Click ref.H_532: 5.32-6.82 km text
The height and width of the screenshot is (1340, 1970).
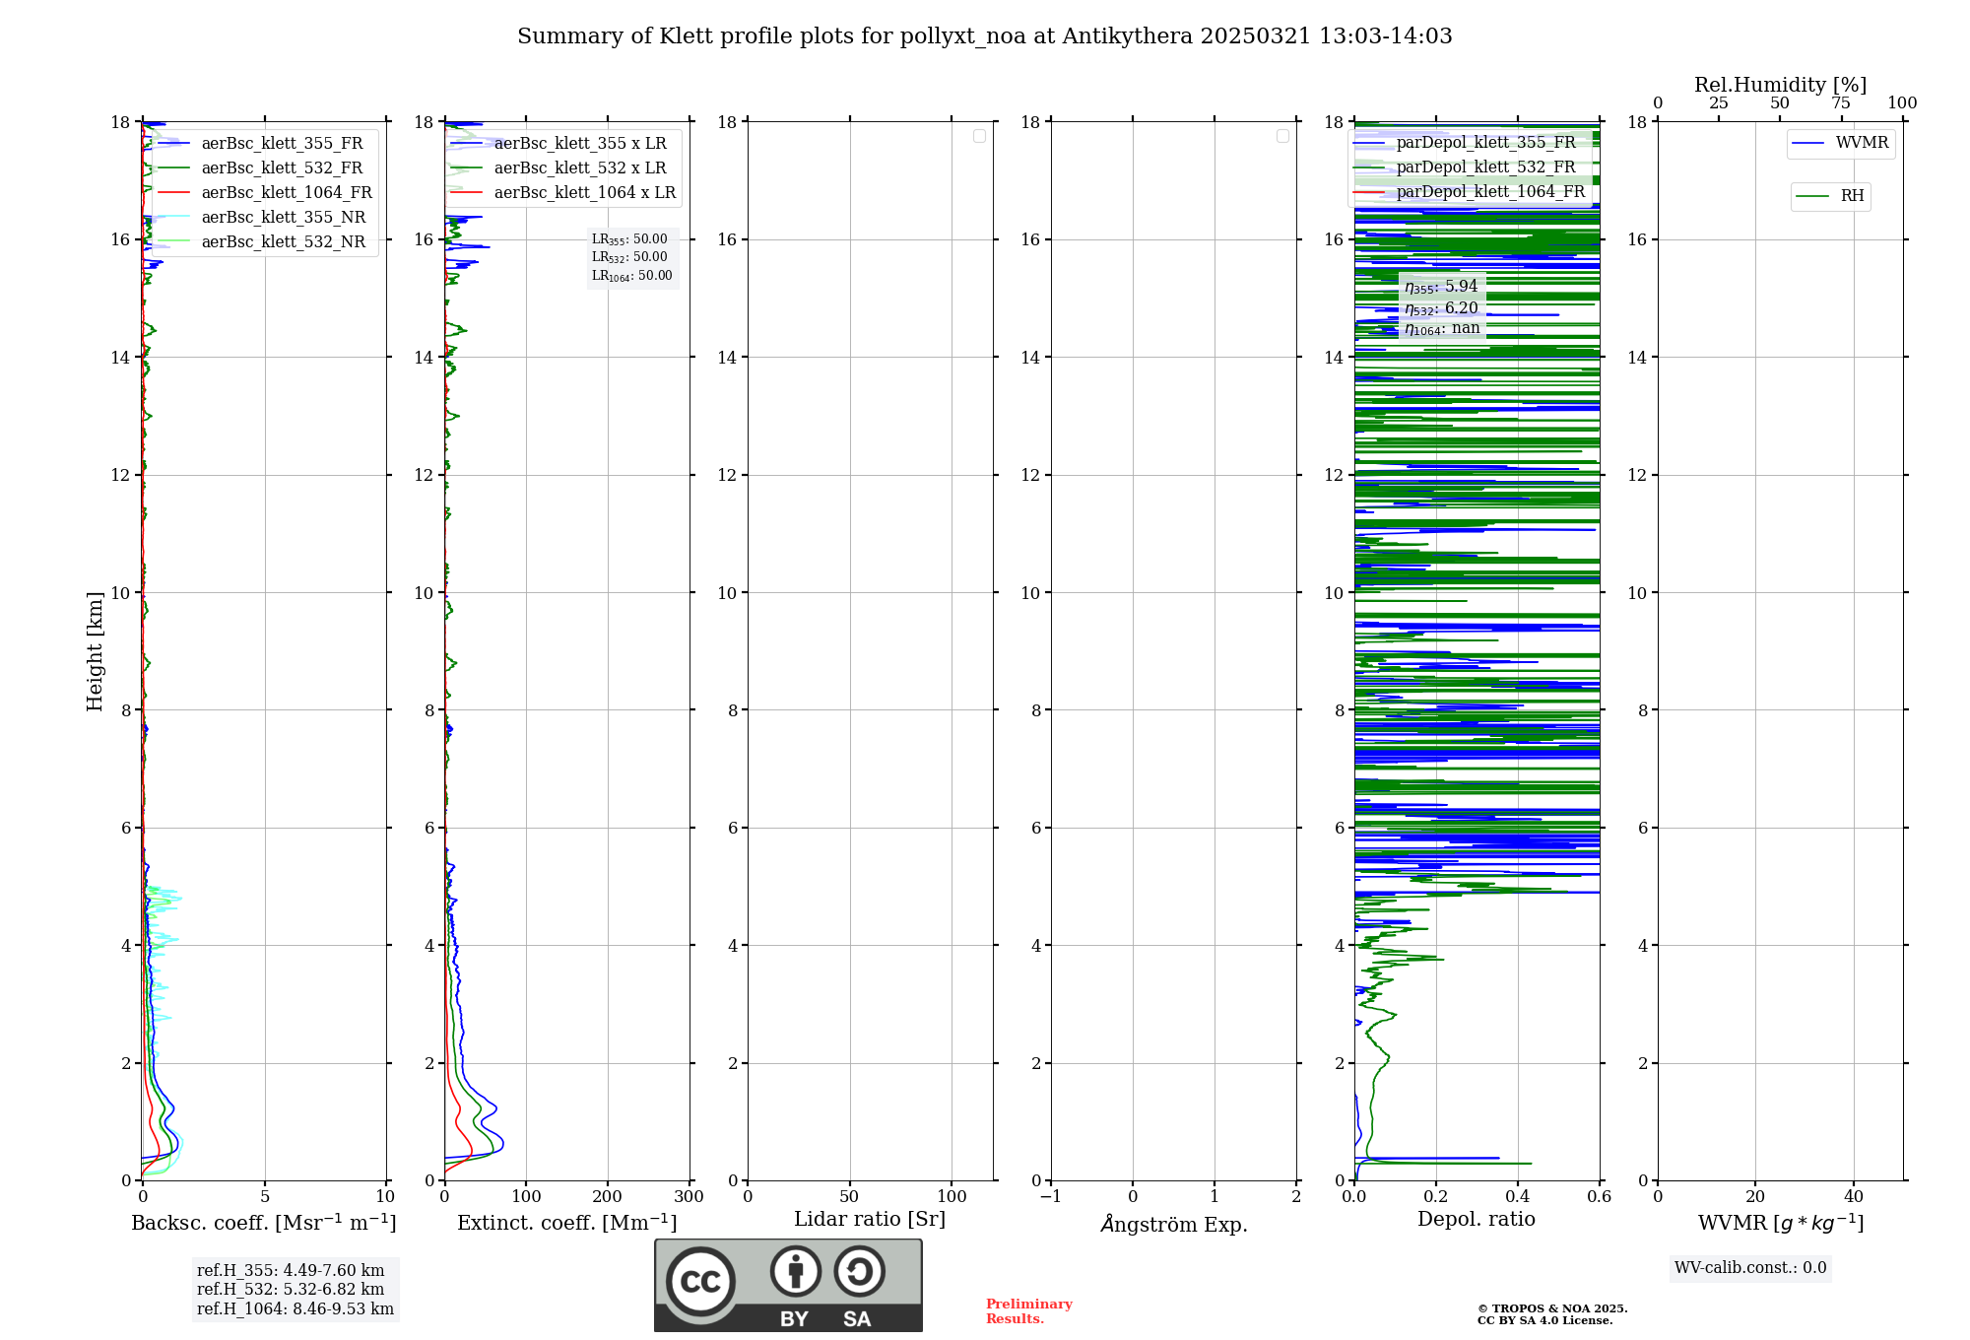click(291, 1290)
